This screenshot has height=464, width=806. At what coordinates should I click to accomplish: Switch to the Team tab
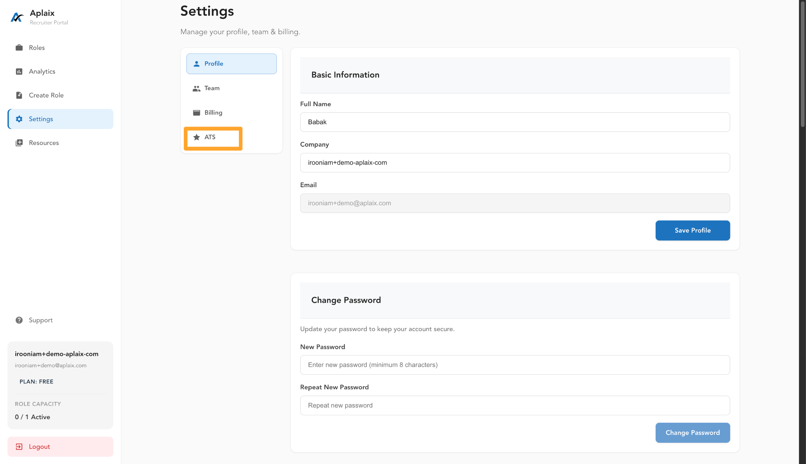(231, 88)
